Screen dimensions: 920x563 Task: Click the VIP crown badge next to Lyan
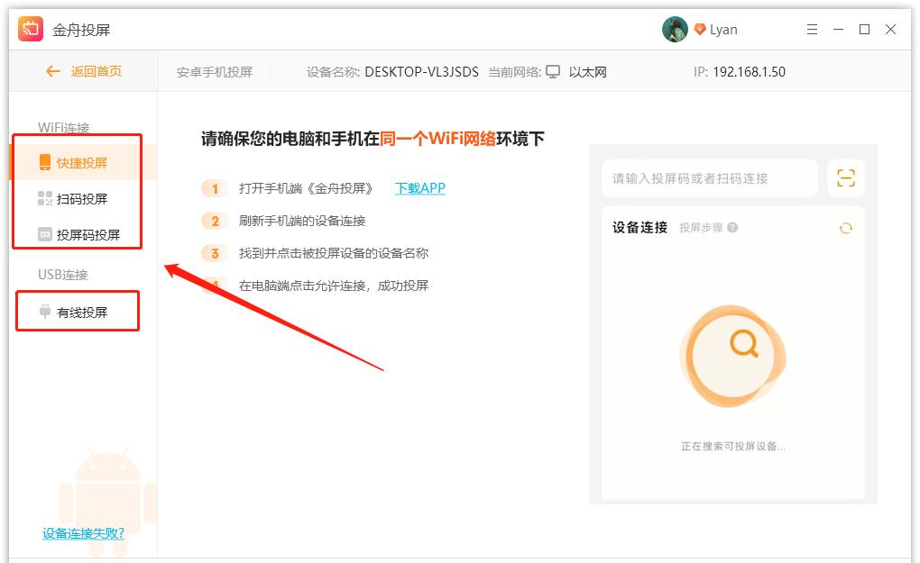[x=701, y=28]
